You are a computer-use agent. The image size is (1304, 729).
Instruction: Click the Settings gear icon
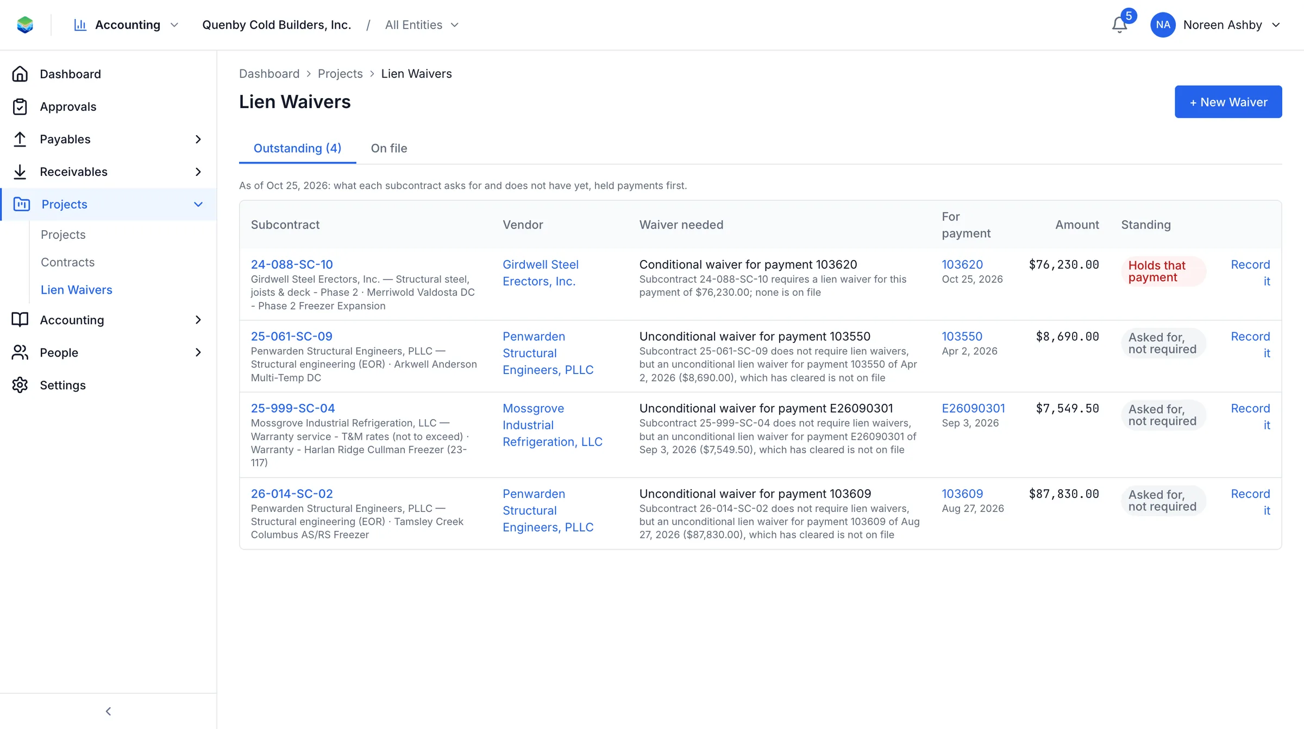20,385
